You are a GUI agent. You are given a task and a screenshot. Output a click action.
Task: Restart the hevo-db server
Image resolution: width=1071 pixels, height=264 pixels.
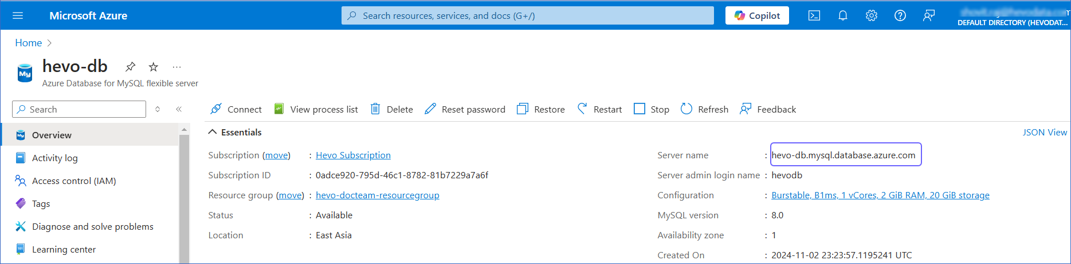tap(599, 109)
